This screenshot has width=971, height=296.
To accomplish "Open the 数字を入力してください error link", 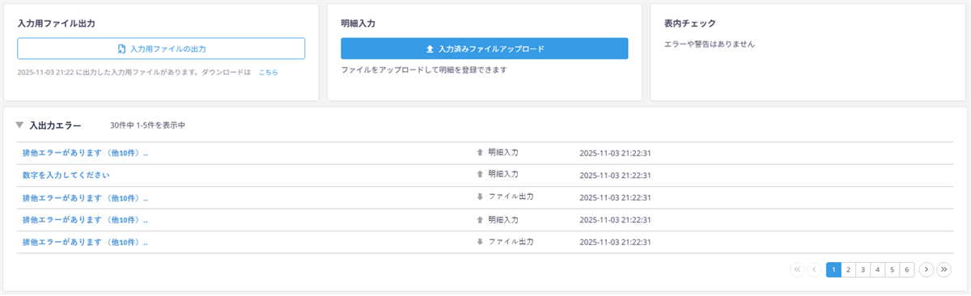I will (x=66, y=175).
